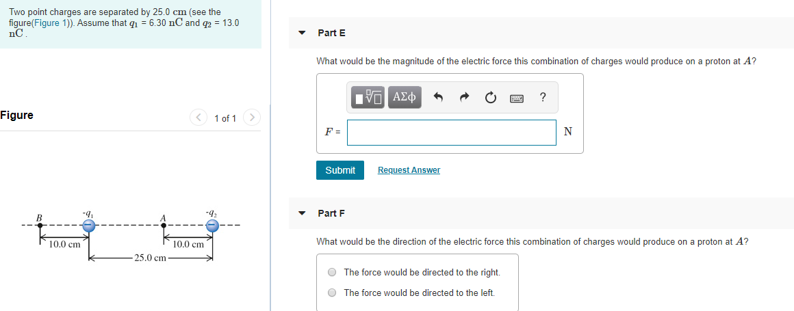Image resolution: width=794 pixels, height=311 pixels.
Task: Click the Request Answer link
Action: tap(409, 170)
